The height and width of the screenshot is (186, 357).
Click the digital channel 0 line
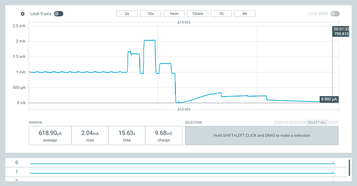coord(182,163)
